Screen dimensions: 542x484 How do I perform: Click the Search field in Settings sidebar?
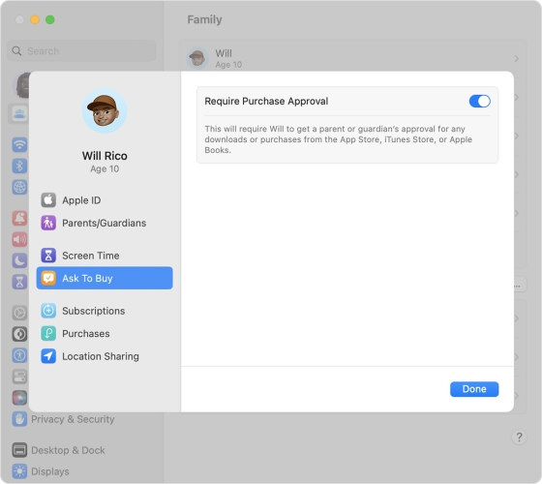click(x=81, y=51)
